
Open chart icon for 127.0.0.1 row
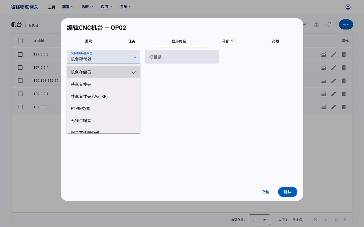click(x=324, y=94)
